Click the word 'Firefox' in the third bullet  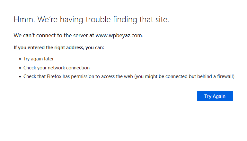click(54, 76)
